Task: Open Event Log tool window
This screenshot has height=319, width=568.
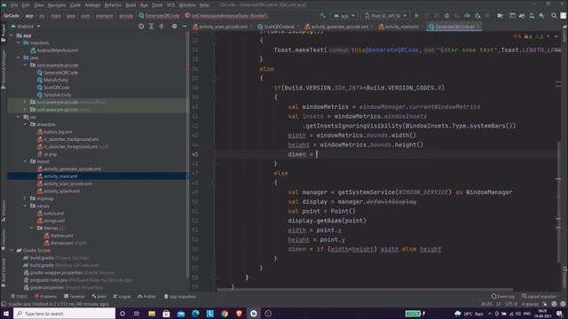Action: (x=503, y=296)
